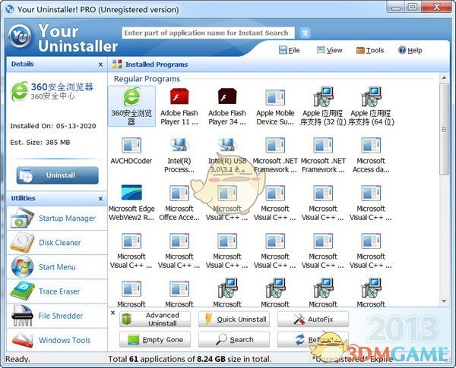Select Apple 应用程序支持 (32 位) icon
The image size is (456, 368).
click(x=323, y=96)
